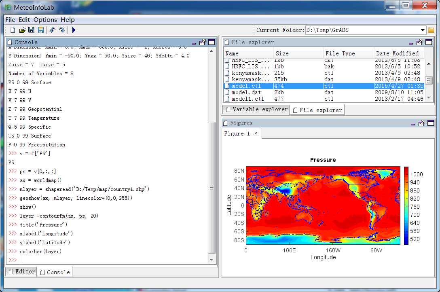Create a new file with toolbar icon

tap(13, 30)
